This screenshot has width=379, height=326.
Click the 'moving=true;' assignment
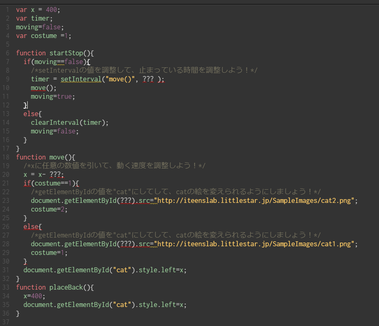(x=53, y=96)
